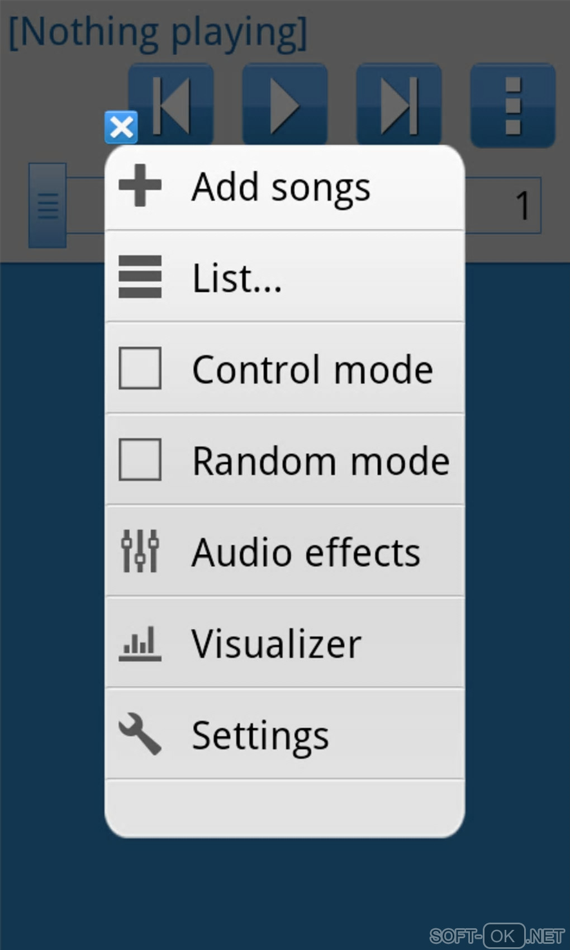Viewport: 570px width, 950px height.
Task: Enable the Control mode checkbox
Action: [x=140, y=368]
